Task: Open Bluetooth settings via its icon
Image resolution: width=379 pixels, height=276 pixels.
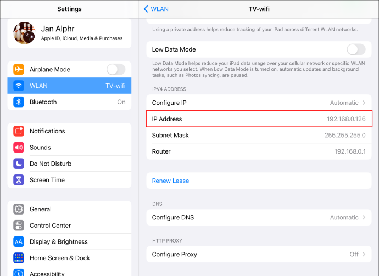Action: pos(19,102)
